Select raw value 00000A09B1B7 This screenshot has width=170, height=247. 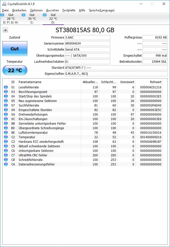click(x=151, y=142)
